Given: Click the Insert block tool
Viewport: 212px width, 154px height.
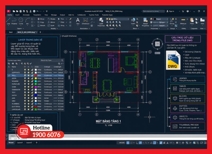Looking at the screenshot, I should pyautogui.click(x=133, y=21).
